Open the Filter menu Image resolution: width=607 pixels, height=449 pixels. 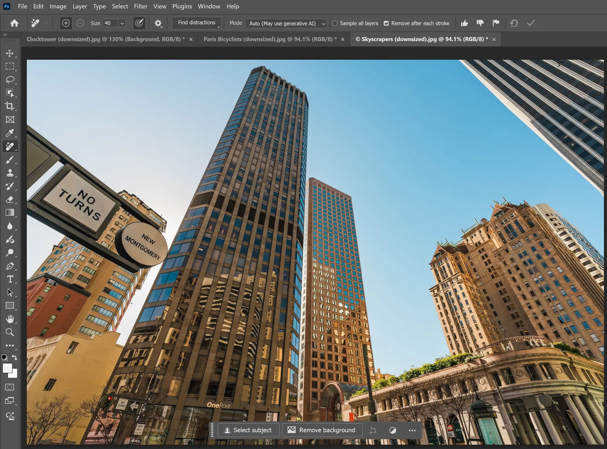coord(141,6)
